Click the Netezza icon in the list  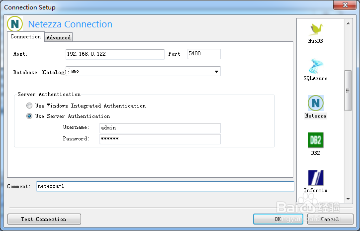point(315,104)
